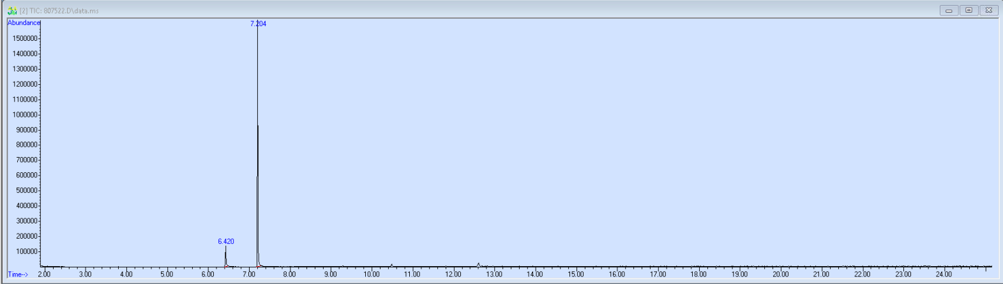Screen dimensions: 1003x284
Task: Click the 'Time-->' x-axis label
Action: [18, 274]
